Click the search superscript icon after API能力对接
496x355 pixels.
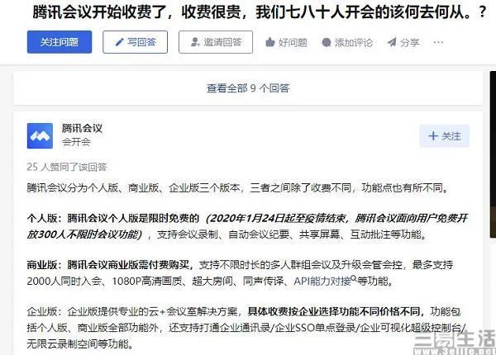[x=354, y=278]
